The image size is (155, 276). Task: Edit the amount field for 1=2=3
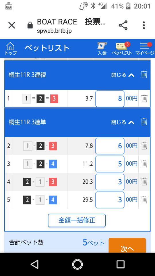[110, 99]
